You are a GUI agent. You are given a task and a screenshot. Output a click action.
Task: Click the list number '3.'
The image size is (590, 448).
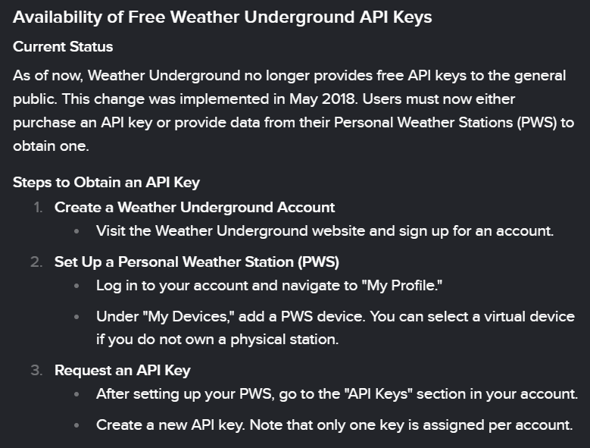click(x=36, y=371)
